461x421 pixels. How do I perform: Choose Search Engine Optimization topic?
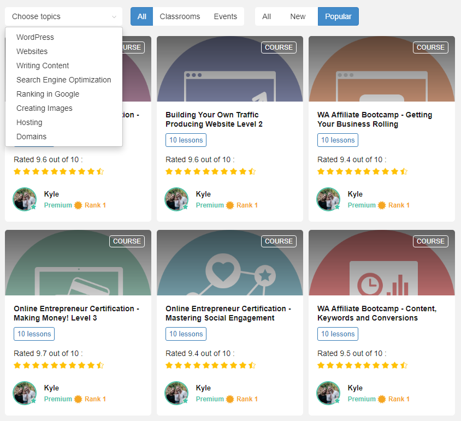click(63, 80)
